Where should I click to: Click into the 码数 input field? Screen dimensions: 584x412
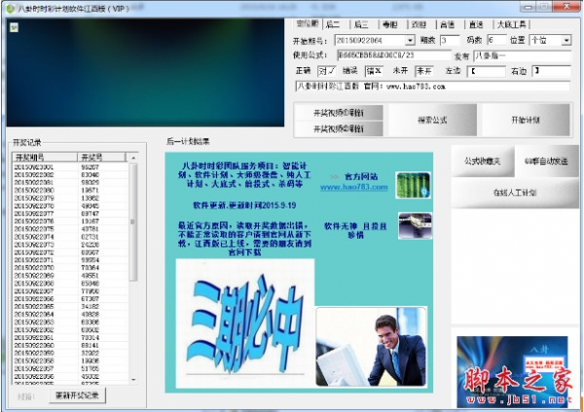[496, 40]
